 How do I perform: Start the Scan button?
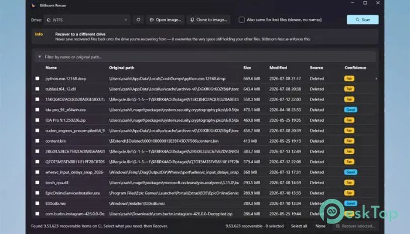click(x=363, y=19)
